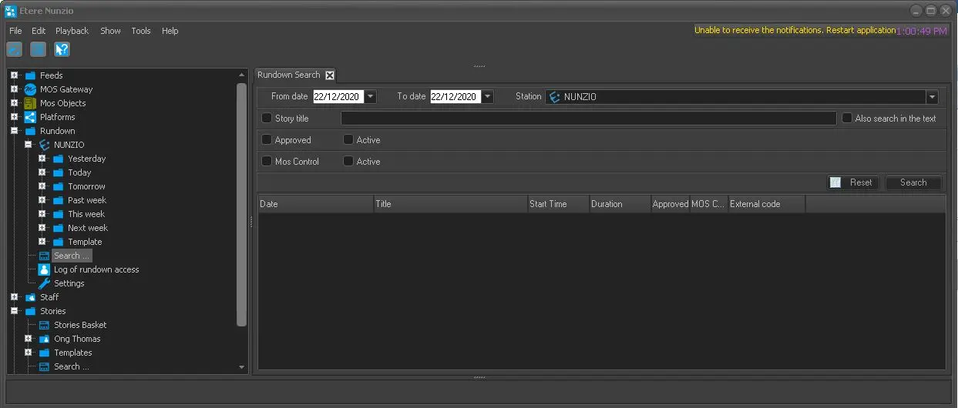Click the Story title text input field
The height and width of the screenshot is (408, 958).
[588, 119]
